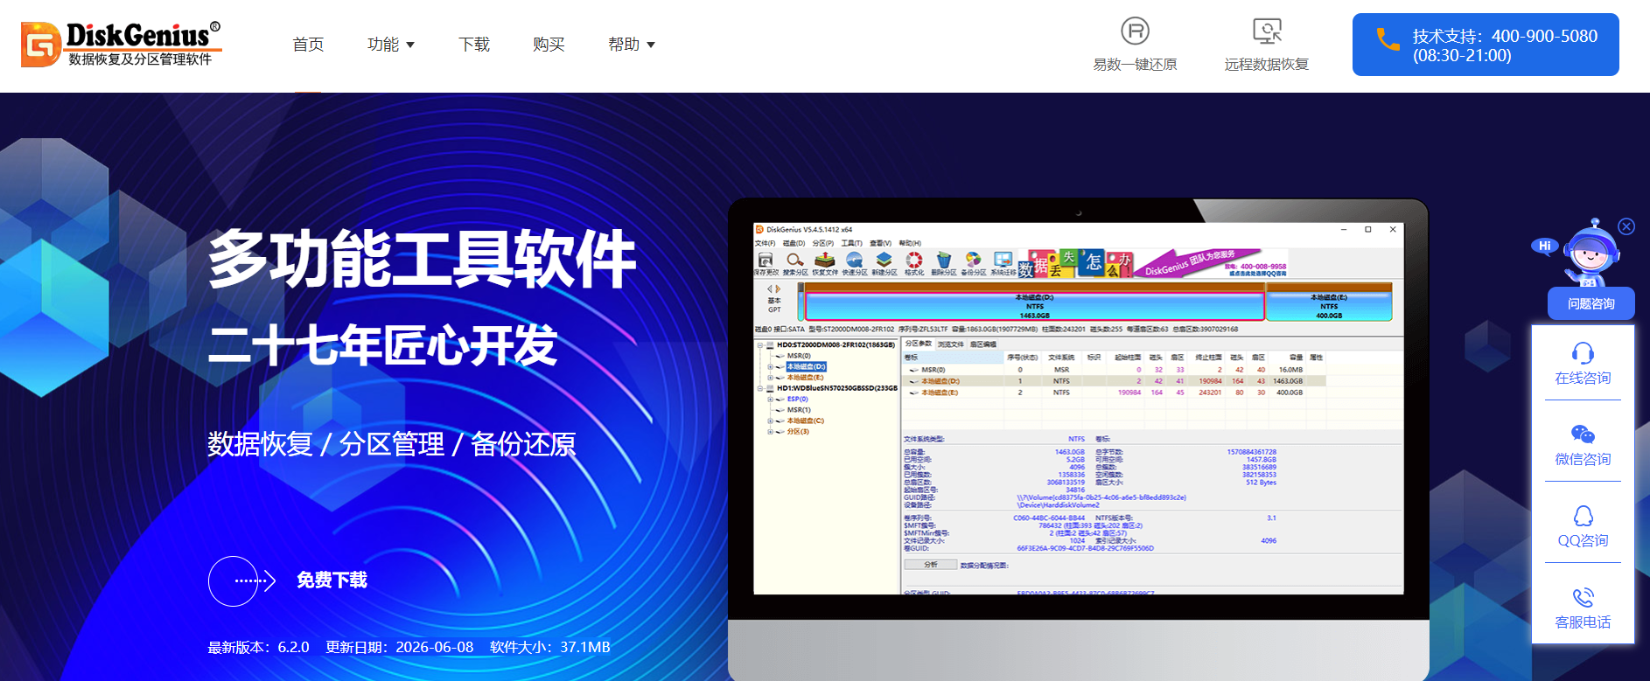Open 在线咨询 headset chat
1650x681 pixels.
1583,364
